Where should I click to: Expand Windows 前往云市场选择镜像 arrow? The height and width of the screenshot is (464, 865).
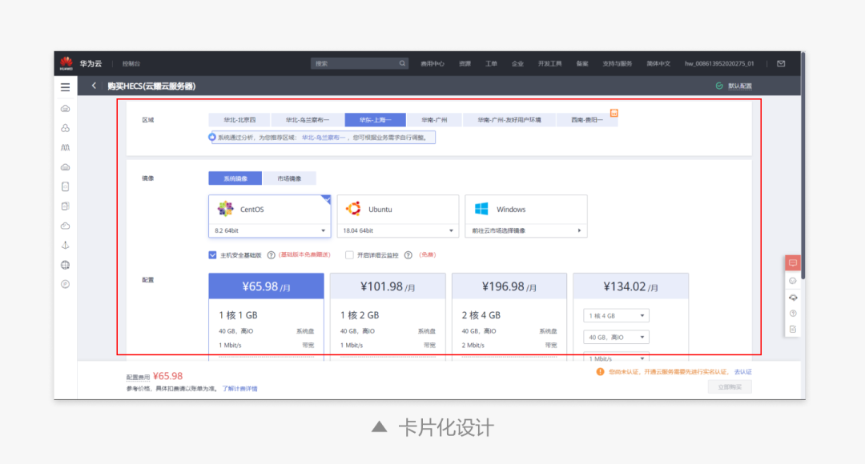[x=579, y=230]
